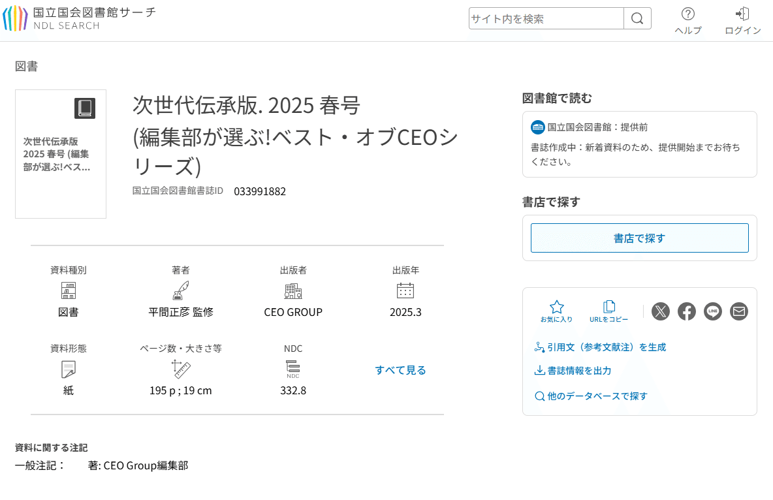
Task: Click the 紙 value under 資料形態
Action: tap(69, 390)
